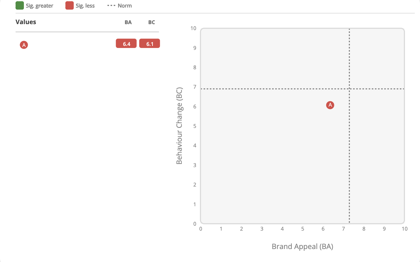The height and width of the screenshot is (262, 420).
Task: Click the 10 tick on Behaviour Change axis
Action: click(193, 28)
